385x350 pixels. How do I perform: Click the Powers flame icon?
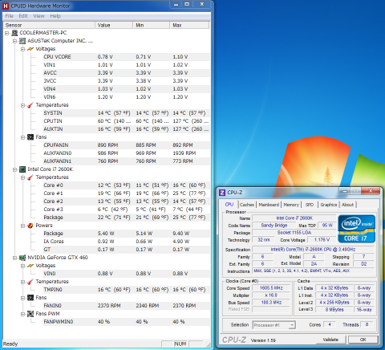pos(30,226)
